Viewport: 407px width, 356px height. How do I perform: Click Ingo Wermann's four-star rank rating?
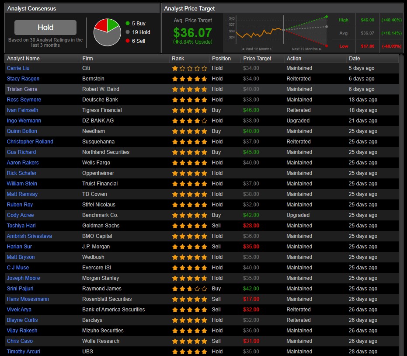point(189,121)
